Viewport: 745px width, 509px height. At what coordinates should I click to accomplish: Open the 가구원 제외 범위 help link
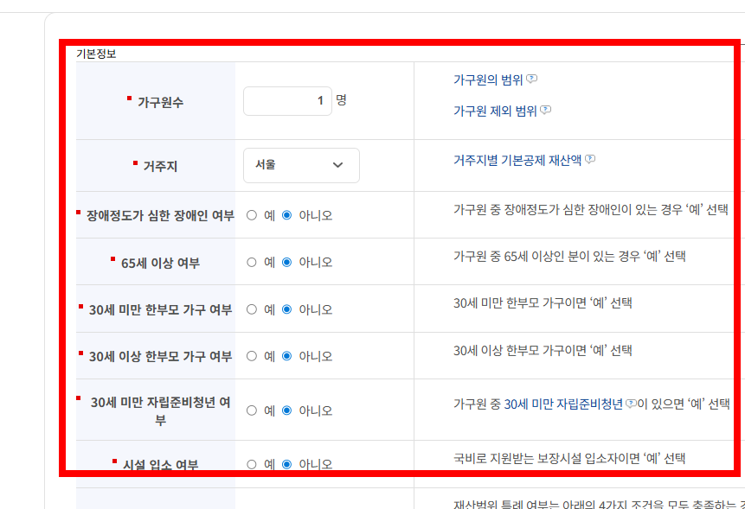(x=495, y=111)
